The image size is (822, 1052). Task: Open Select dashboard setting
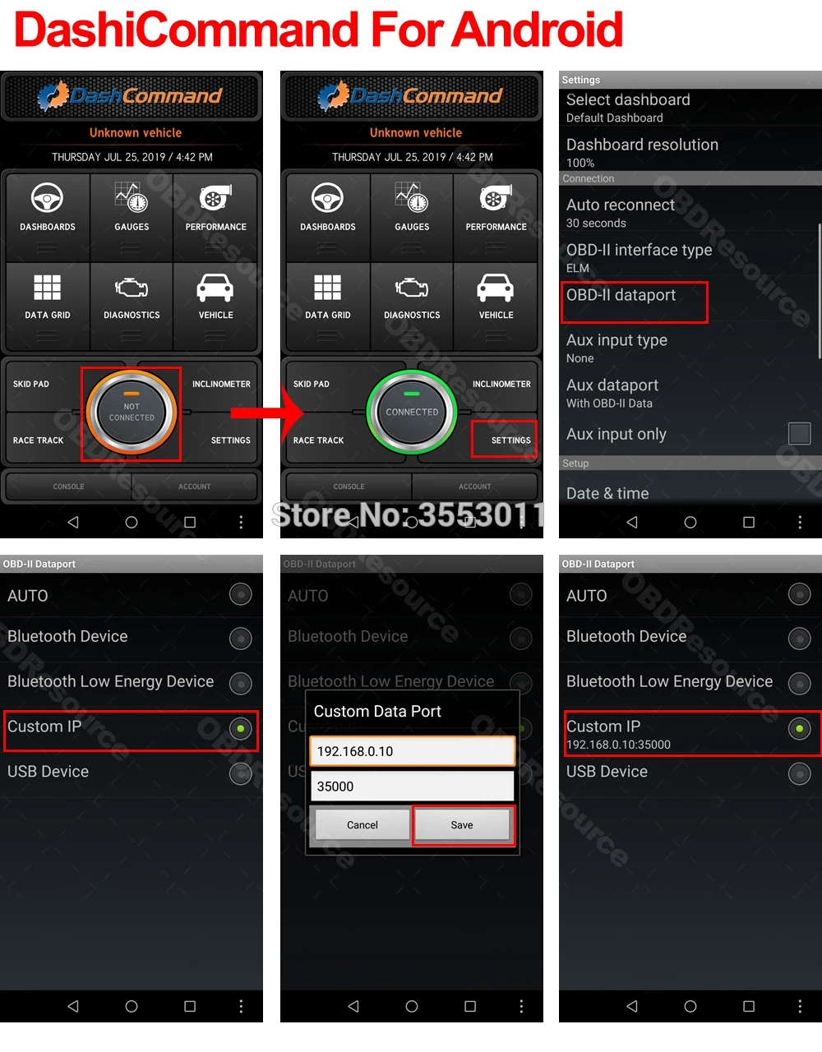pyautogui.click(x=689, y=108)
